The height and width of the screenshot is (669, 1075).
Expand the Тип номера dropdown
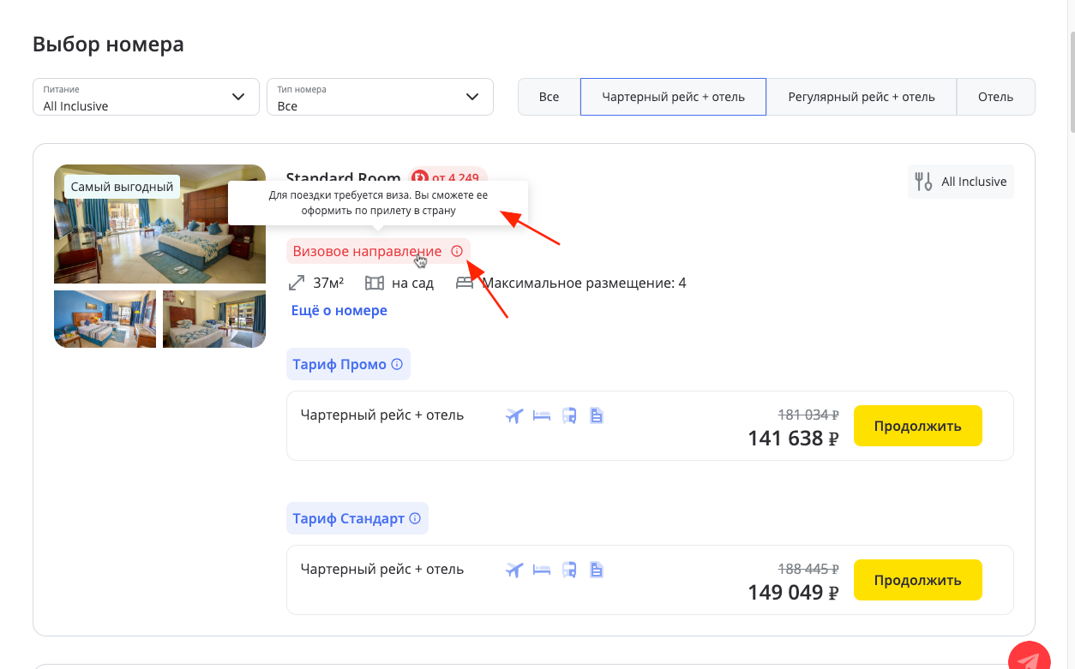tap(380, 97)
